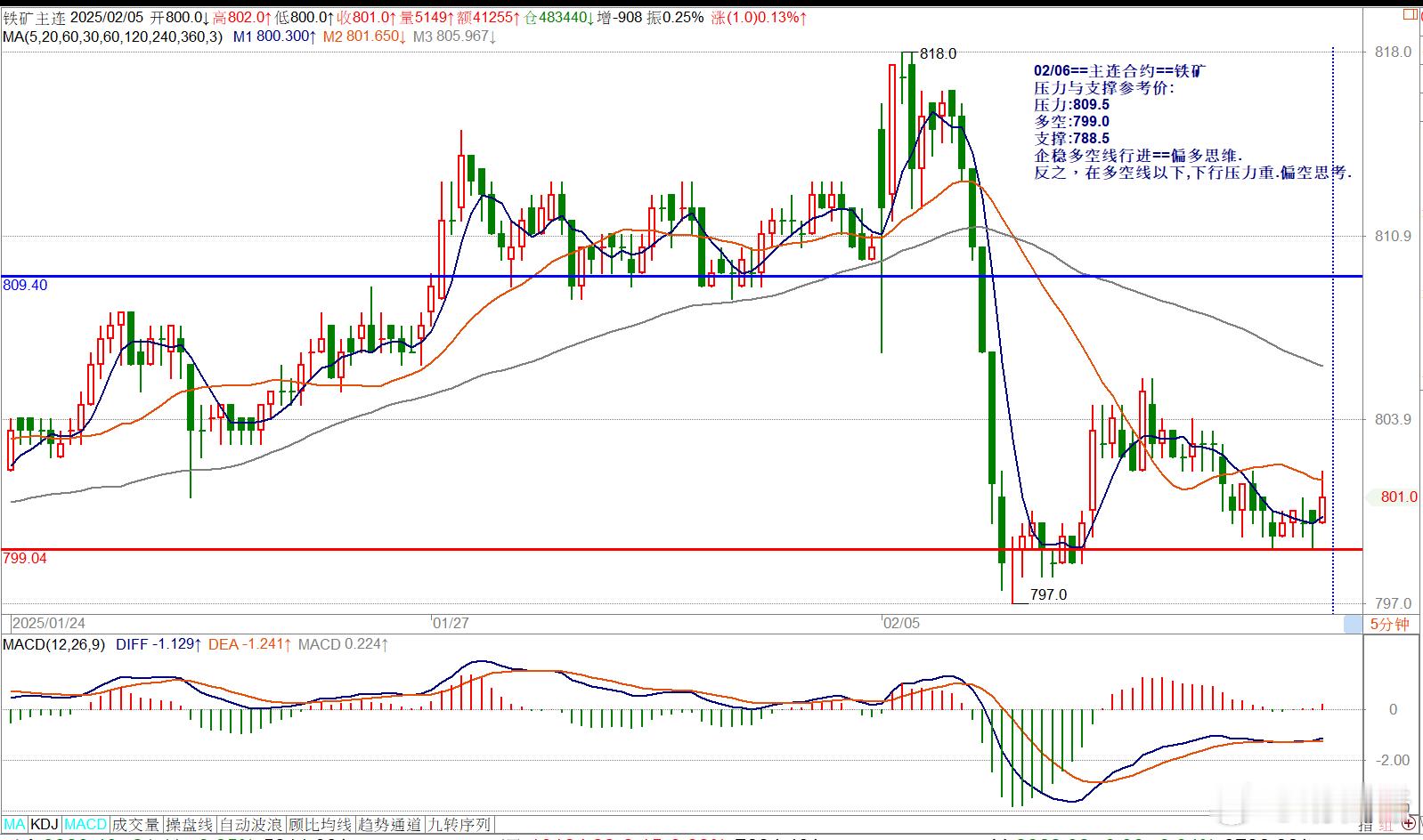Click the 振0.25% amplitude value in header
1423x840 pixels.
(x=675, y=17)
